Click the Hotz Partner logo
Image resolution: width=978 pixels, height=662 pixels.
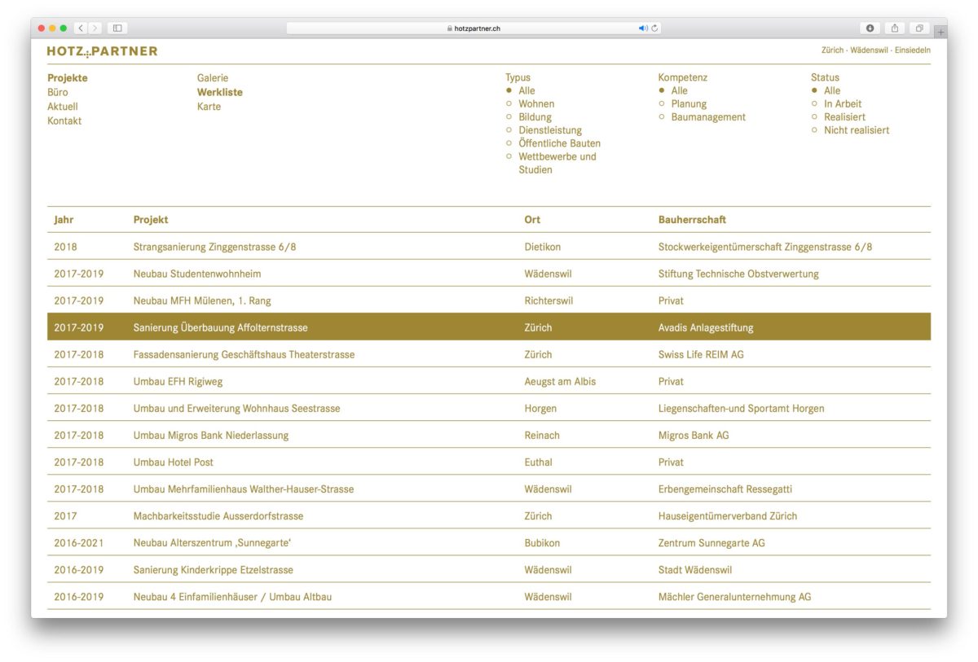(x=103, y=51)
